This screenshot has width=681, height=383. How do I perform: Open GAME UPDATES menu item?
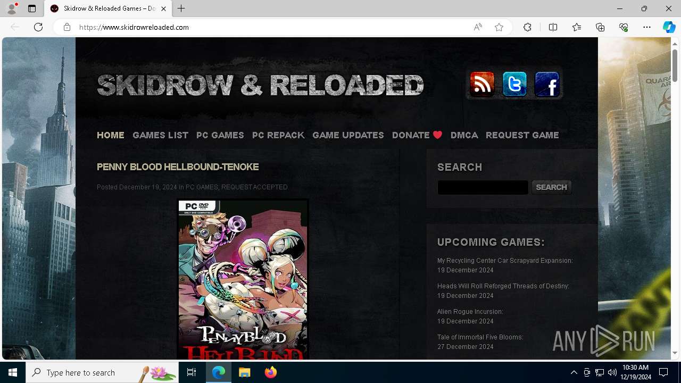pyautogui.click(x=348, y=135)
